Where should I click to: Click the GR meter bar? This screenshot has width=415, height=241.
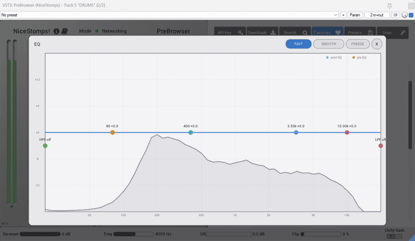coord(229,234)
